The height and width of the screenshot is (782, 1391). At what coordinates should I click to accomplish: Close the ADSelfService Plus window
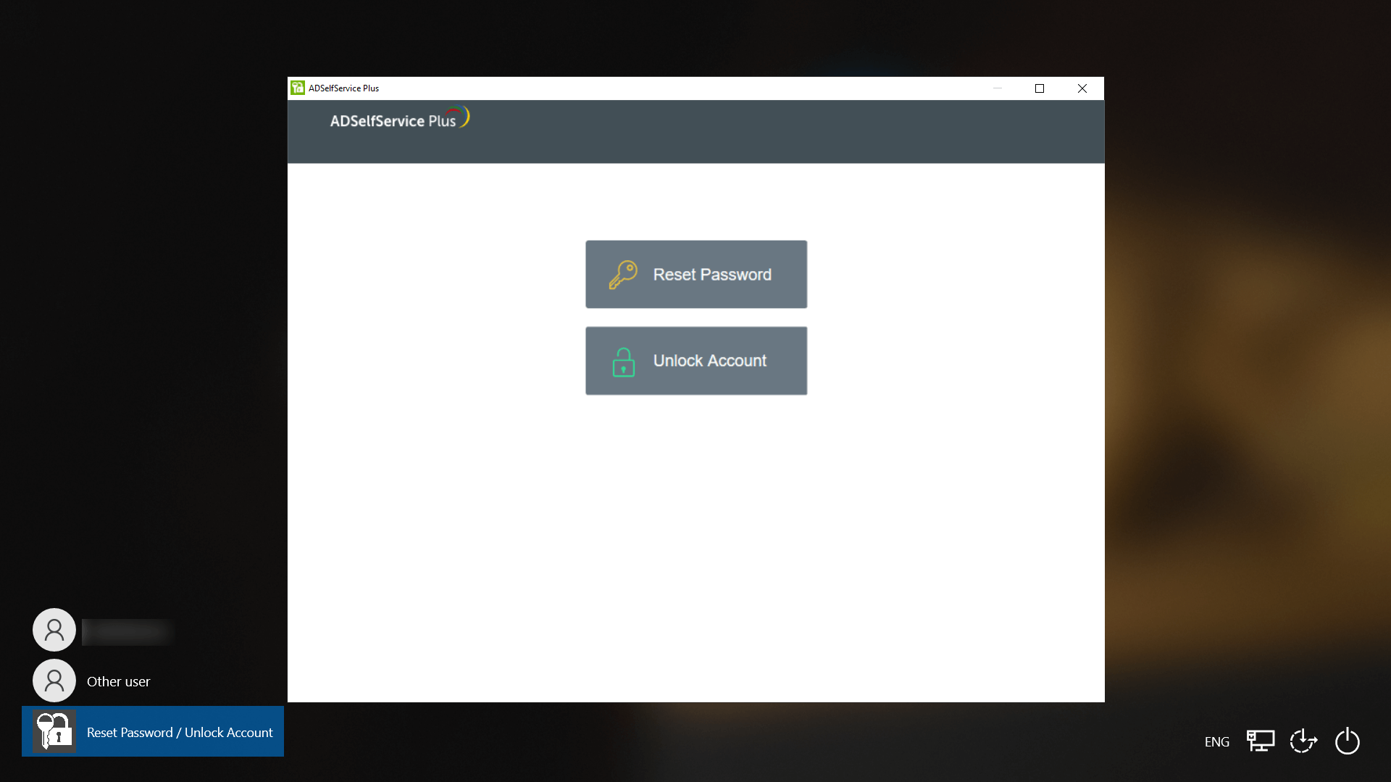coord(1082,88)
